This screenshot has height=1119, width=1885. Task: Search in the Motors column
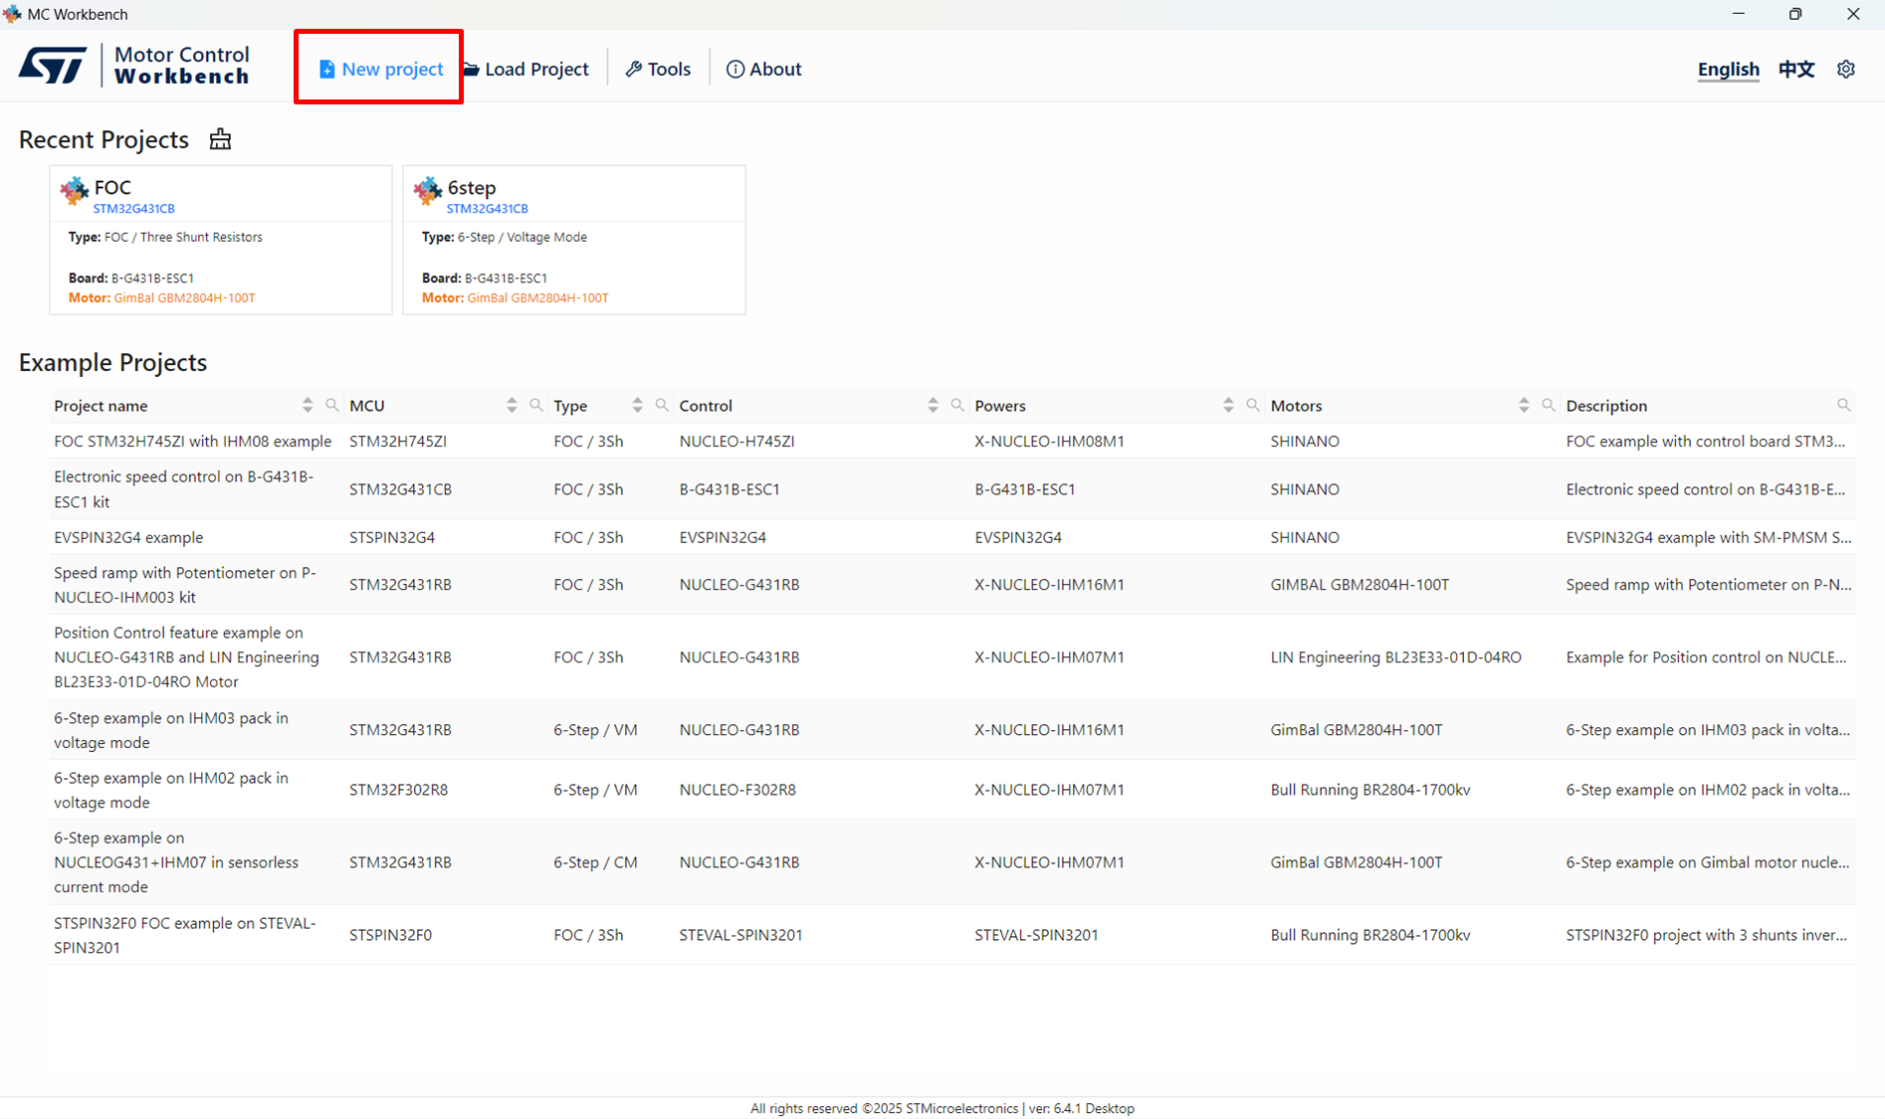click(x=1549, y=405)
